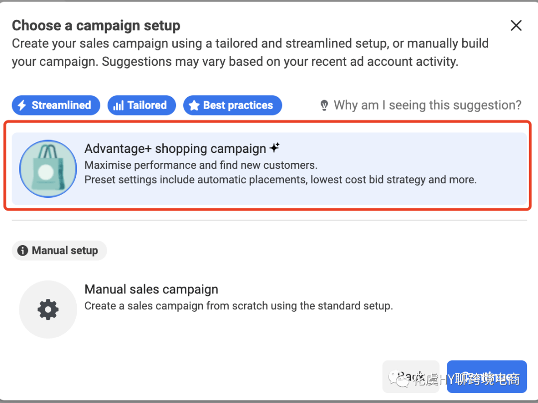Click the Manual setup label text
The height and width of the screenshot is (403, 538).
(x=65, y=251)
